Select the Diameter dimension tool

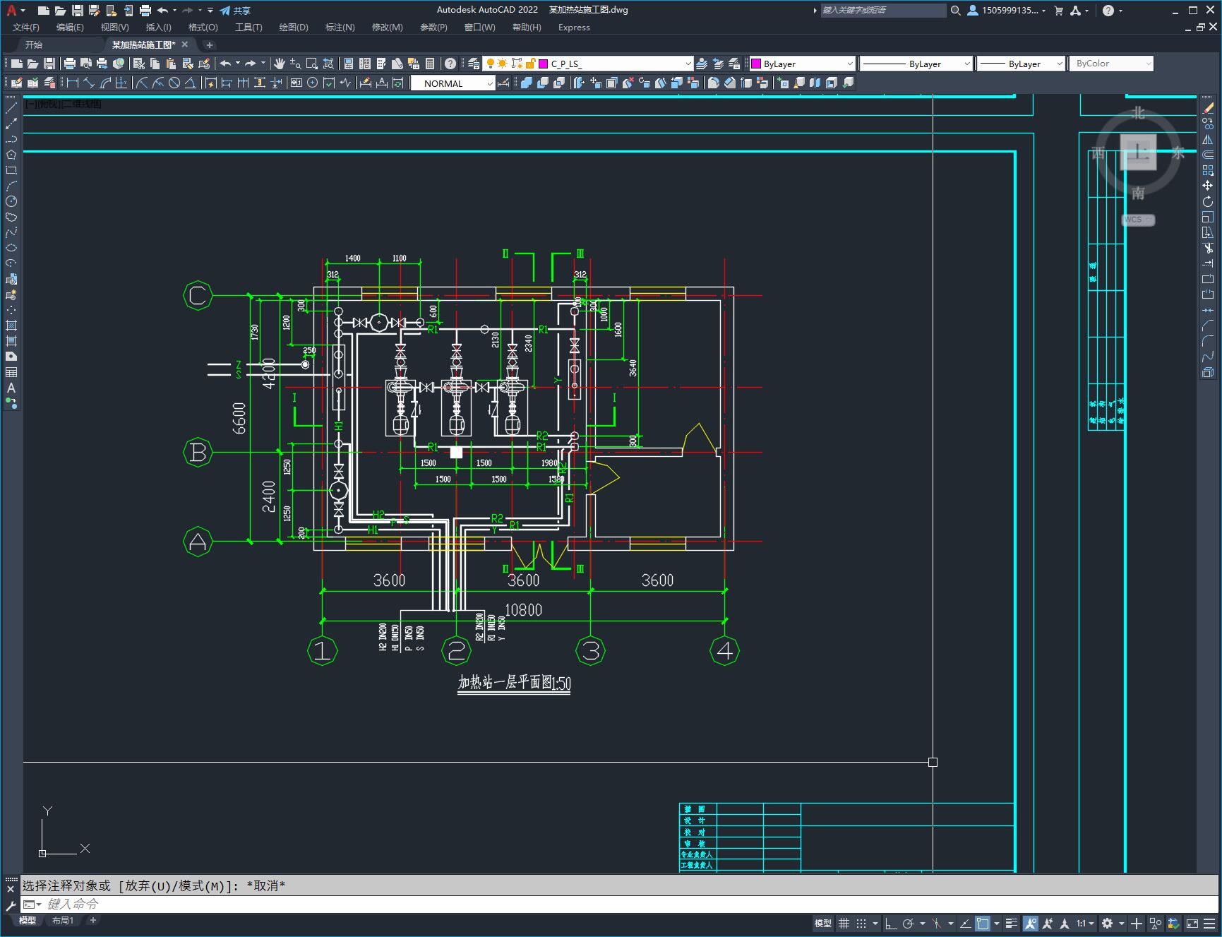(174, 83)
